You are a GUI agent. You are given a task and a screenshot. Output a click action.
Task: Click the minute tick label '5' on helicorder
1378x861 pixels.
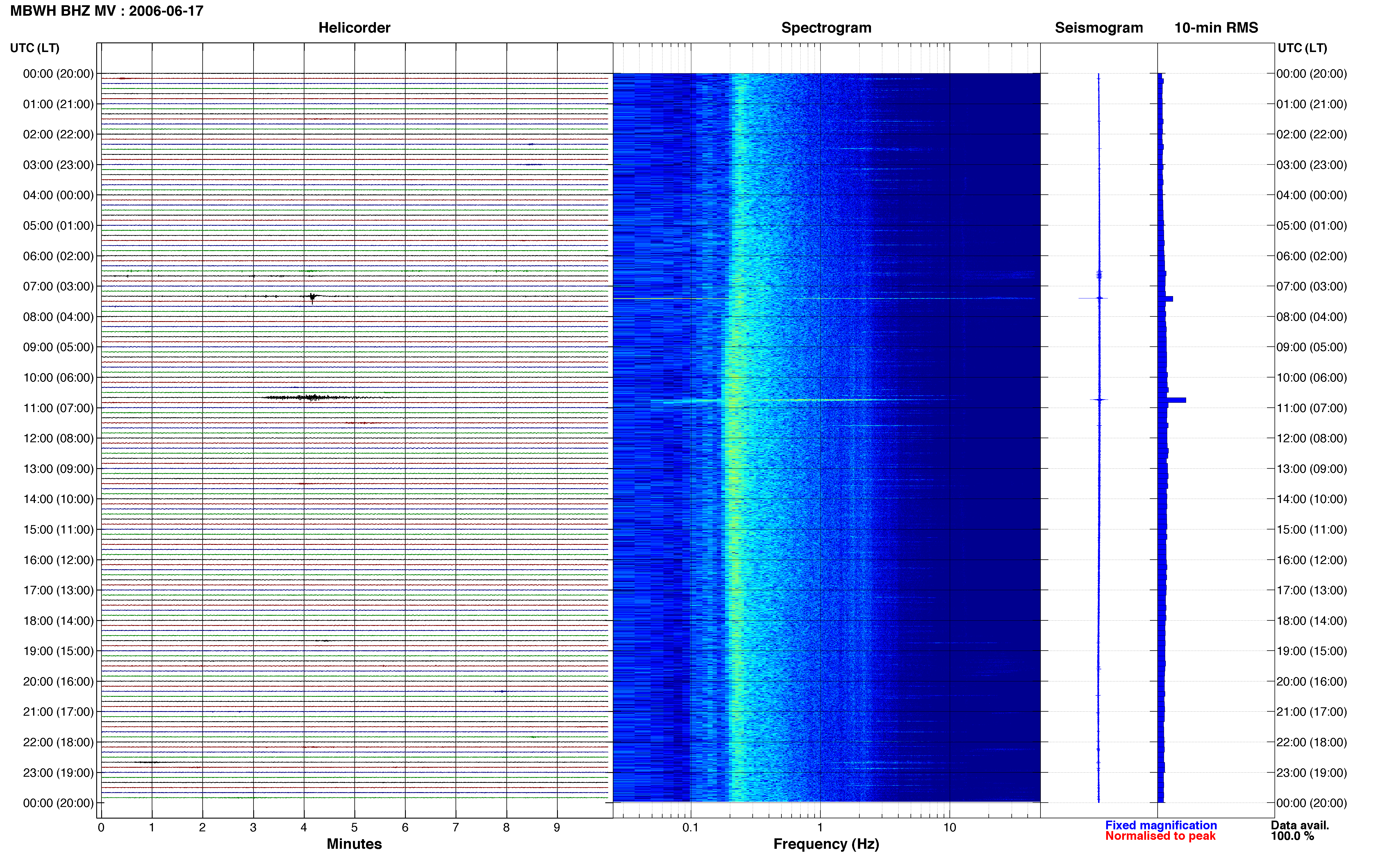[354, 828]
